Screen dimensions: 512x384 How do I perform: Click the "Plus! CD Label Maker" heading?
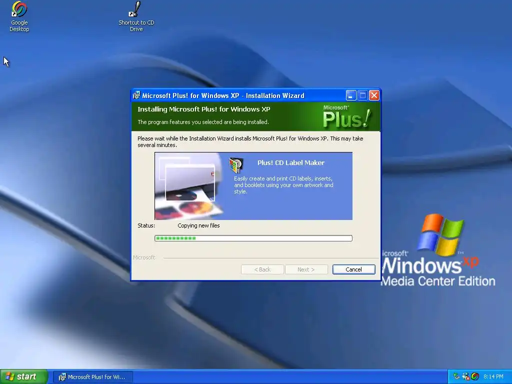291,162
